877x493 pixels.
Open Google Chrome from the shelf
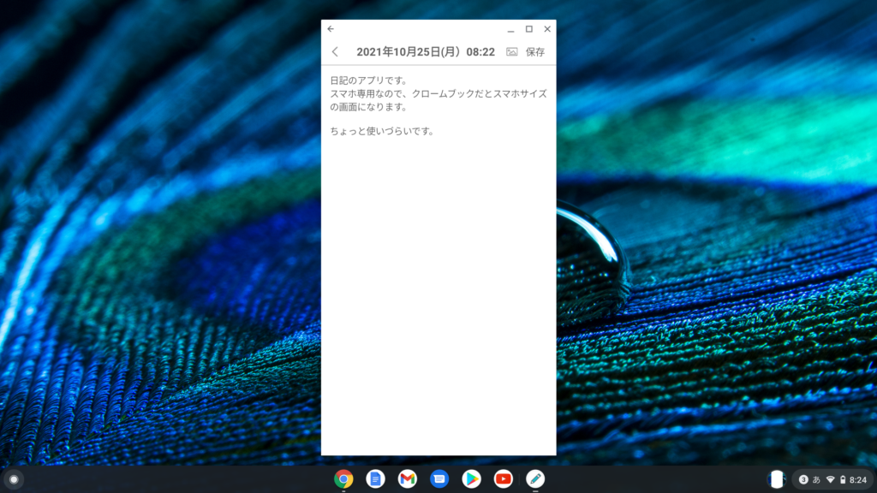343,479
